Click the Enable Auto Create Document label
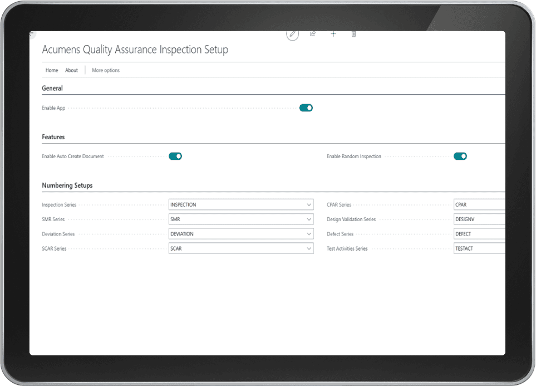Image resolution: width=536 pixels, height=386 pixels. (x=72, y=156)
